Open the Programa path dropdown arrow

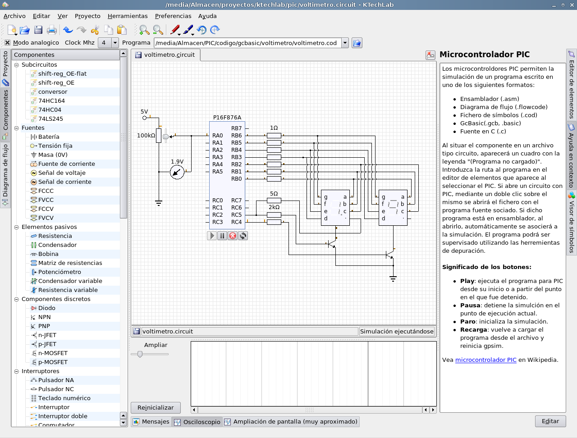(345, 43)
